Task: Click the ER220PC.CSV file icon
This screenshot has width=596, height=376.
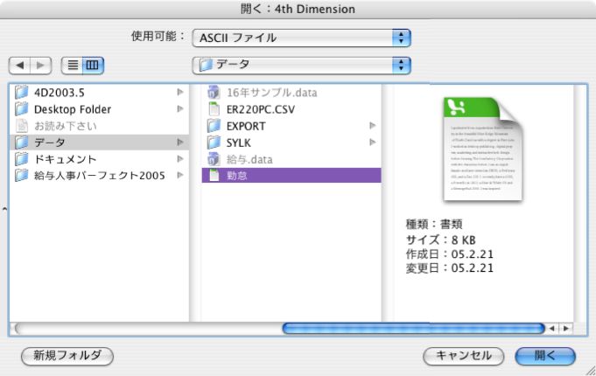Action: tap(214, 108)
